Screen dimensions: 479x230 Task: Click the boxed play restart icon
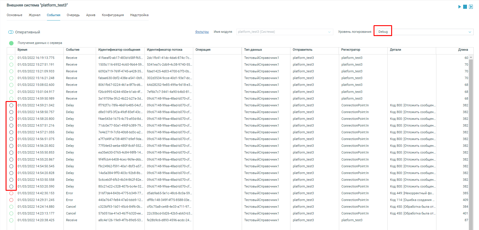pyautogui.click(x=471, y=7)
